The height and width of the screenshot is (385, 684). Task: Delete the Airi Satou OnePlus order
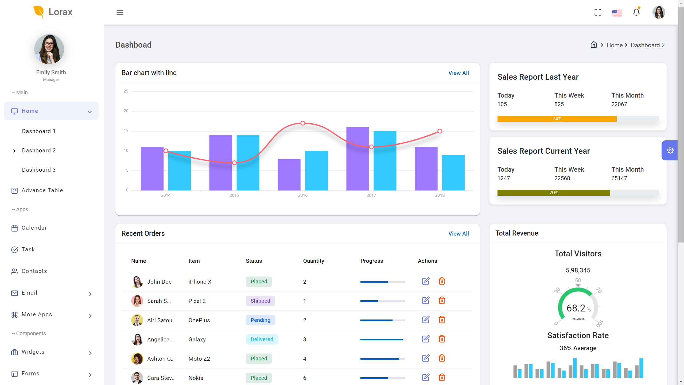coord(442,319)
